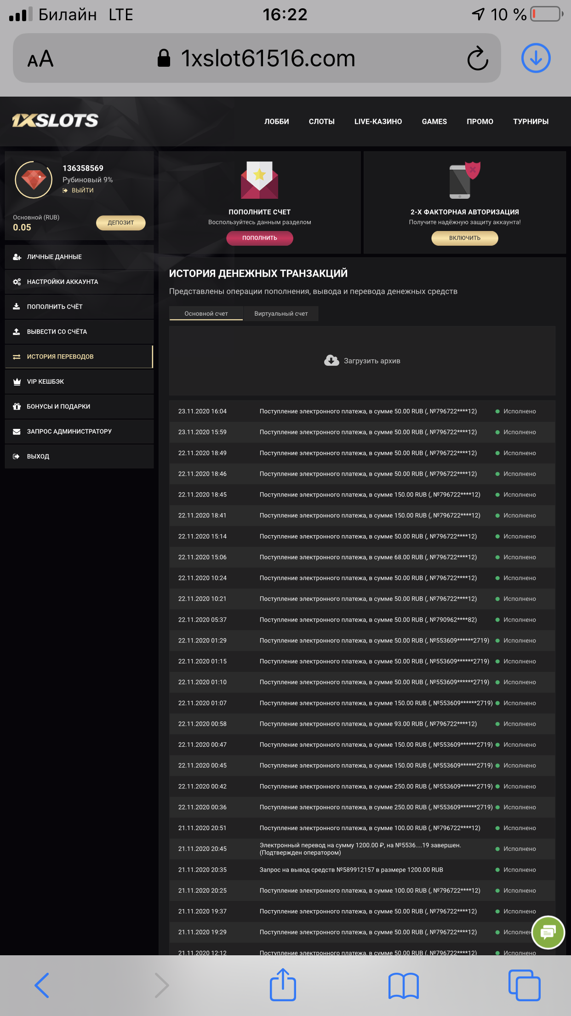The image size is (571, 1016).
Task: Open the GAMES menu item
Action: [x=434, y=121]
